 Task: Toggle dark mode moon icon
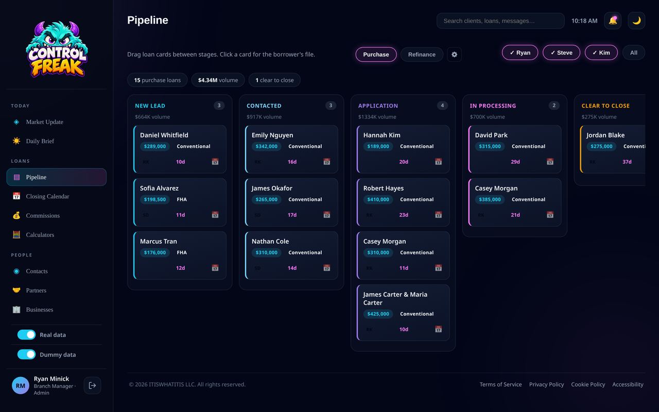[636, 21]
